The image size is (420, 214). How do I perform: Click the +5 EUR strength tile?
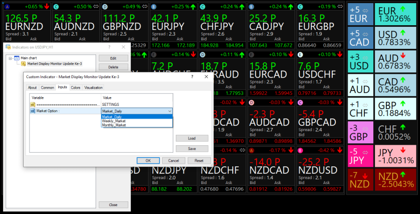click(x=360, y=14)
